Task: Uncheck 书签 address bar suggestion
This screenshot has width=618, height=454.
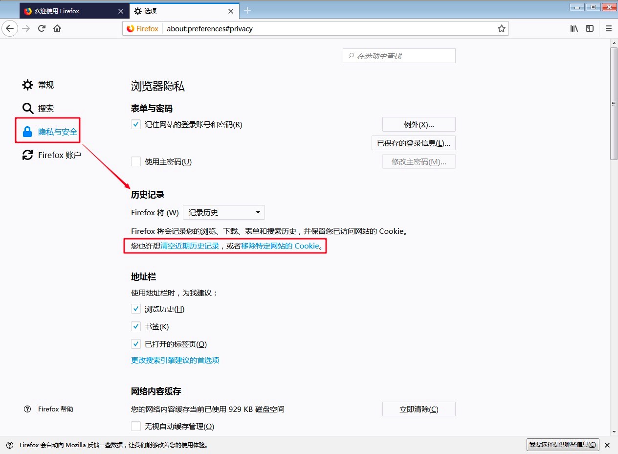Action: click(x=136, y=326)
